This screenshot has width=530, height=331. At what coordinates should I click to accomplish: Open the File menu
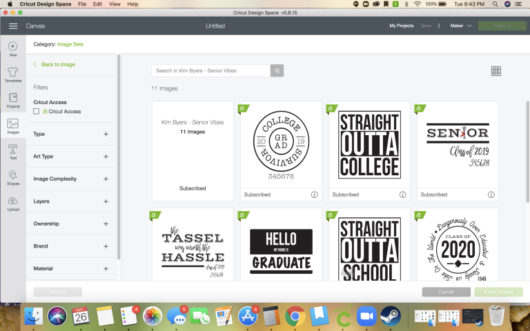coord(82,4)
